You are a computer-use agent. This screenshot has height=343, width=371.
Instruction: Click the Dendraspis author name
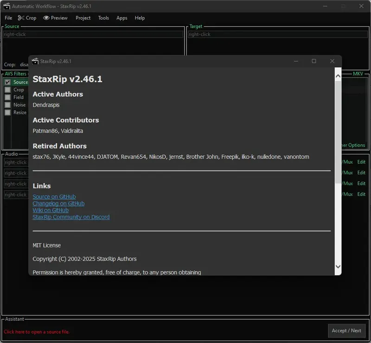46,105
